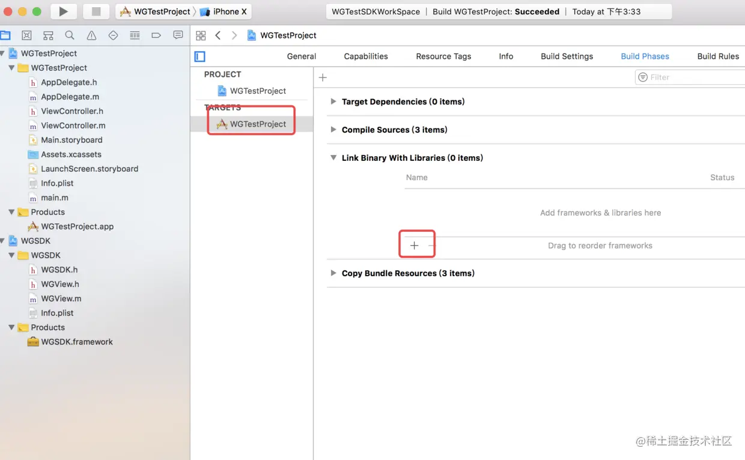Viewport: 745px width, 460px height.
Task: Open the Debug navigator
Action: pos(135,35)
